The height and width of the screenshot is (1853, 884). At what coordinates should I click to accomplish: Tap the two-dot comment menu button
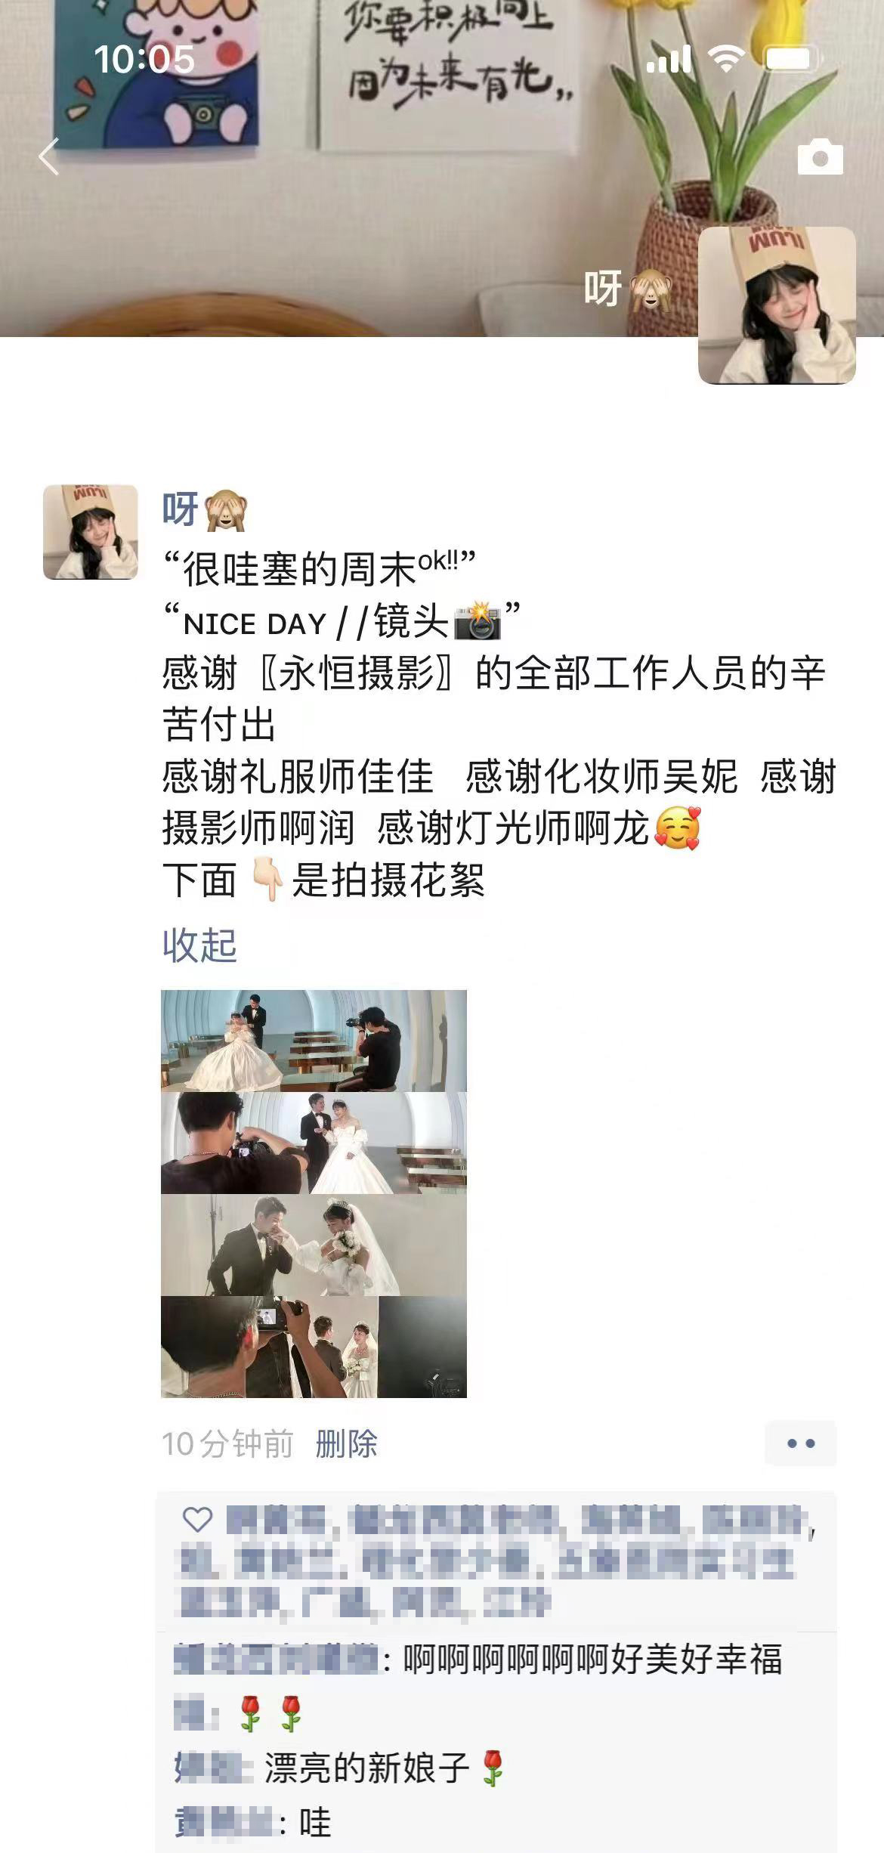[801, 1443]
